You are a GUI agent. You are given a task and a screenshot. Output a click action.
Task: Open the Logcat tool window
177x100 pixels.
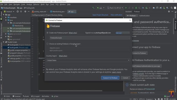(x=35, y=96)
